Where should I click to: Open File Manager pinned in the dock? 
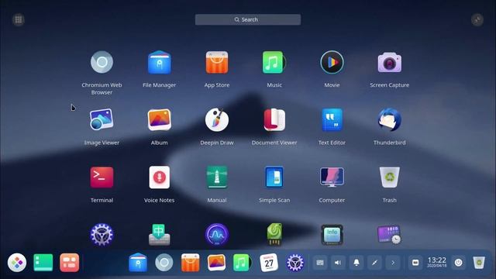138,263
